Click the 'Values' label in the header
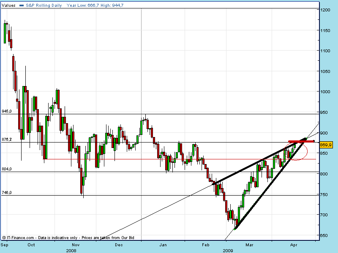This screenshot has height=253, width=338. [8, 5]
